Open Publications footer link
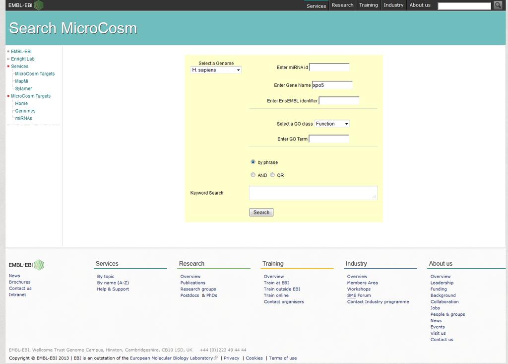Screen dimensions: 508x364 tap(193, 283)
